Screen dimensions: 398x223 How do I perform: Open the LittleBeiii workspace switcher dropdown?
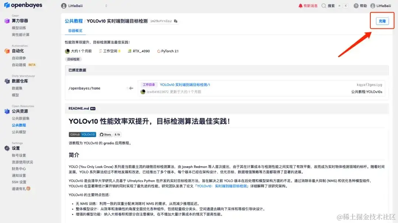[x=84, y=6]
